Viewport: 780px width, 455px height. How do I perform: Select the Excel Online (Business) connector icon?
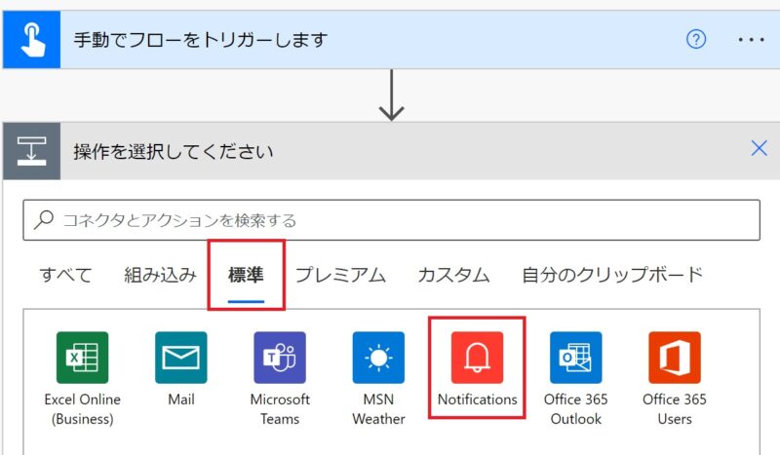(82, 358)
